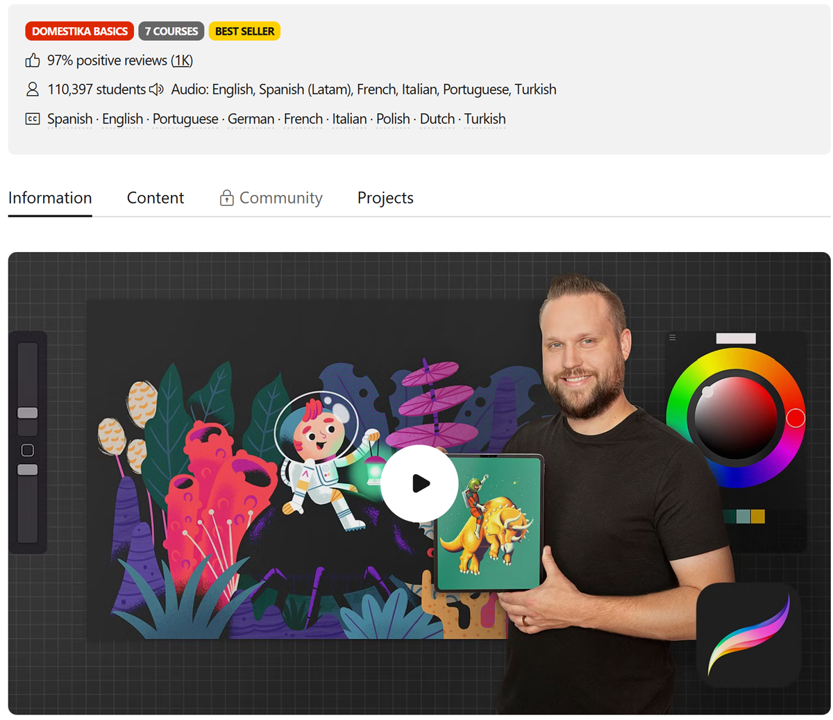The image size is (833, 720).
Task: Click the CC subtitles icon
Action: pyautogui.click(x=33, y=119)
